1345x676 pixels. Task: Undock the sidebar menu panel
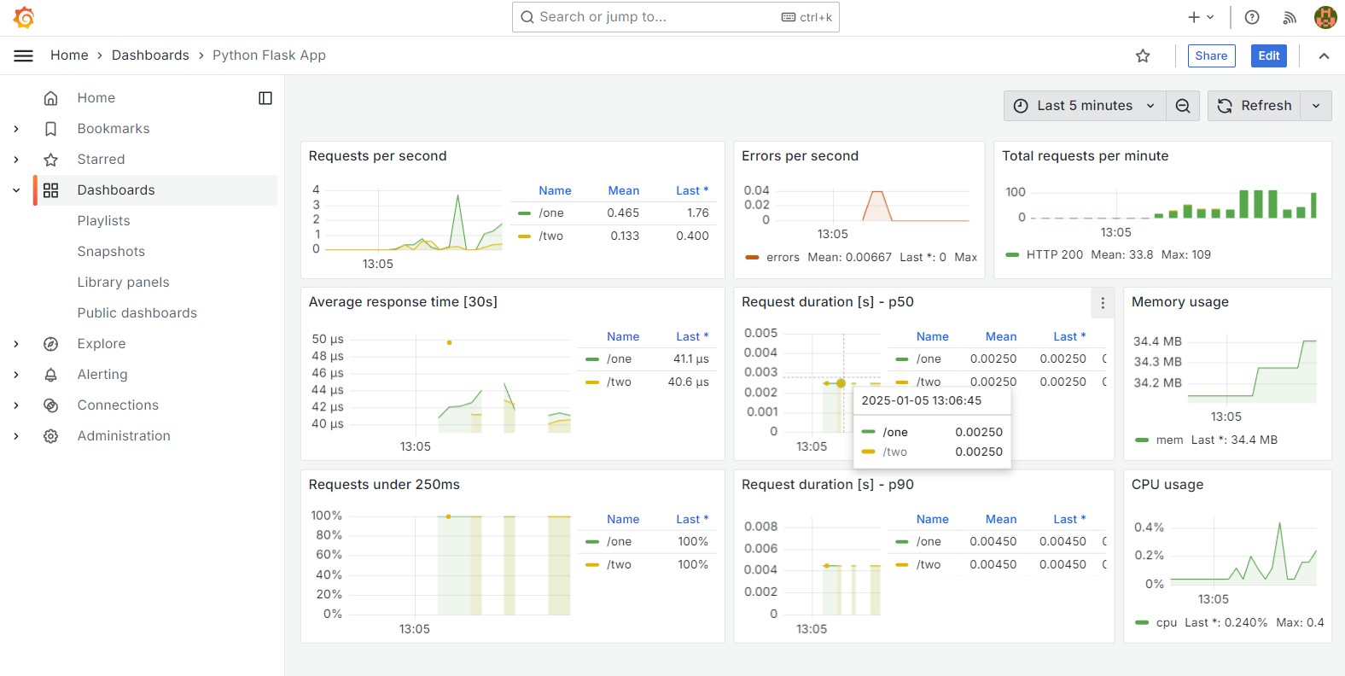[x=265, y=98]
